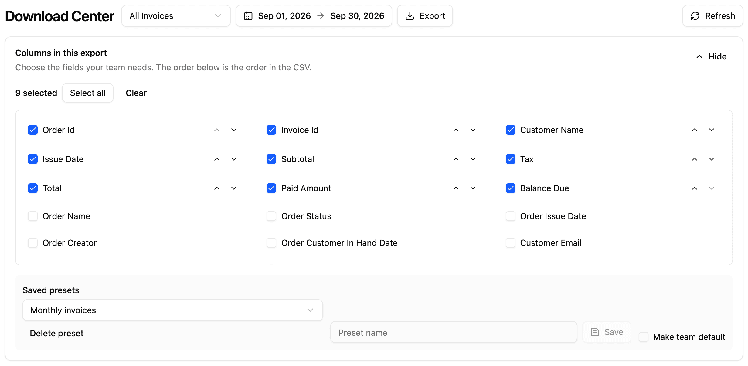748x366 pixels.
Task: Open the Monthly invoices preset dropdown
Action: 172,310
